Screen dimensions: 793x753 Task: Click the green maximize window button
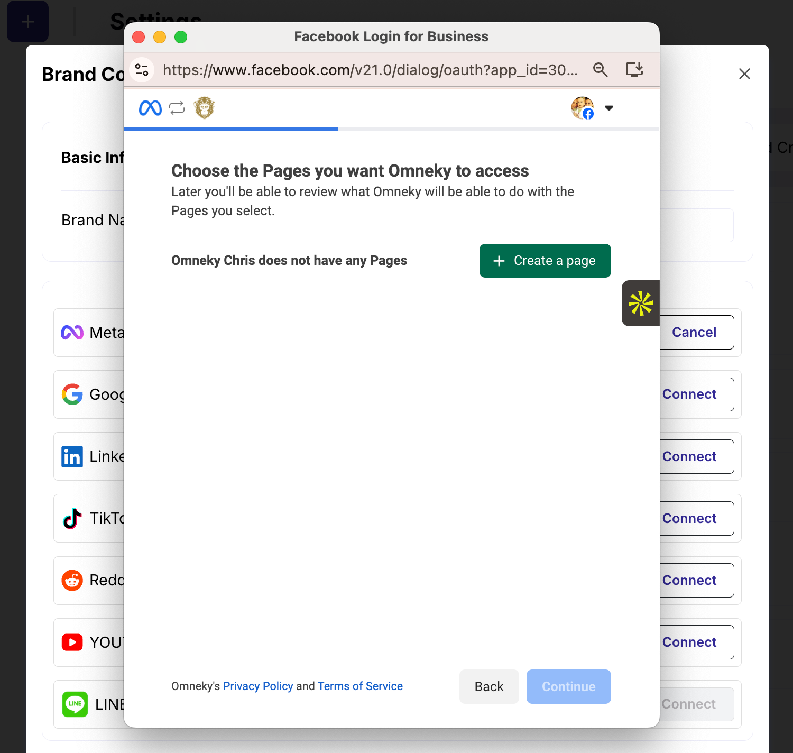(x=181, y=37)
